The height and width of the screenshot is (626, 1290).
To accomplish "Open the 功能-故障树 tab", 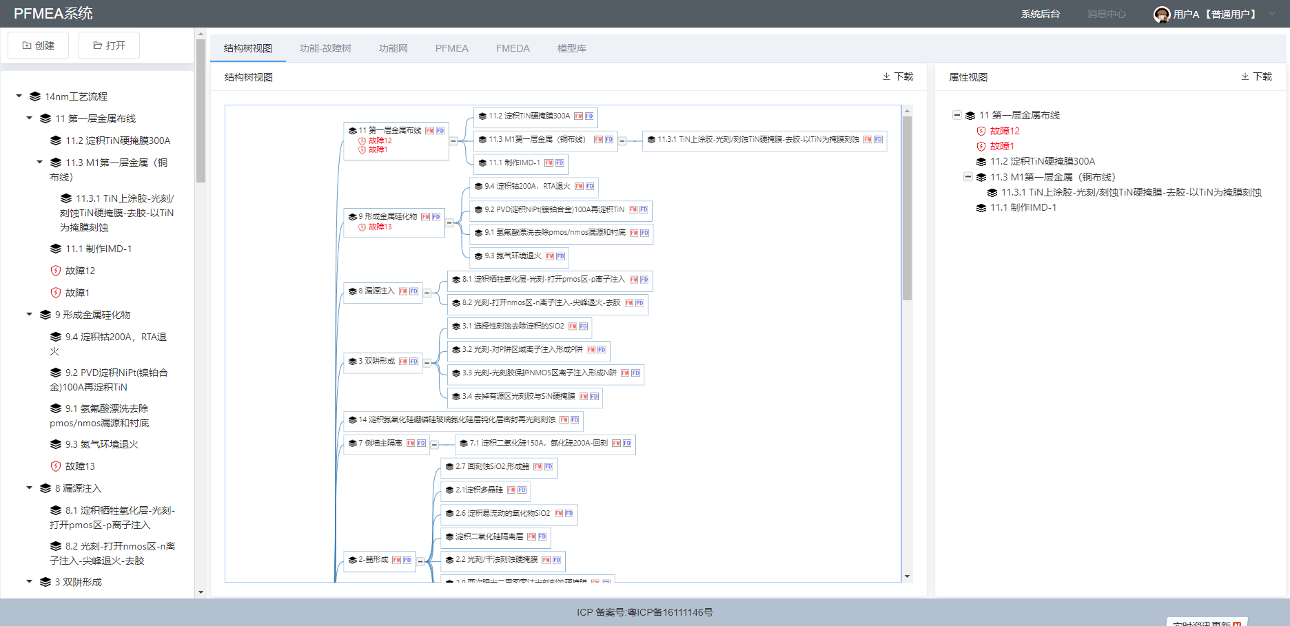I will click(325, 48).
